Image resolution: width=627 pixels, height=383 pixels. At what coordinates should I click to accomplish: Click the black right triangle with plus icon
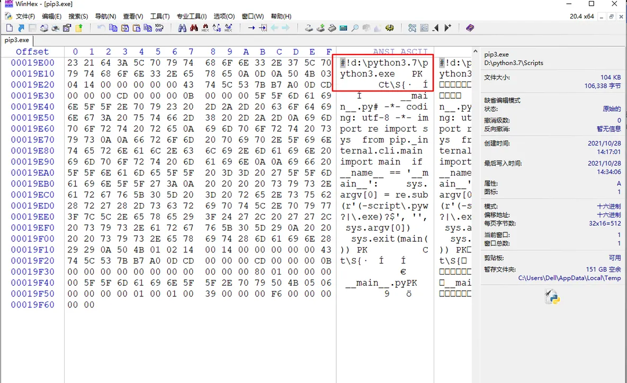[x=447, y=28]
